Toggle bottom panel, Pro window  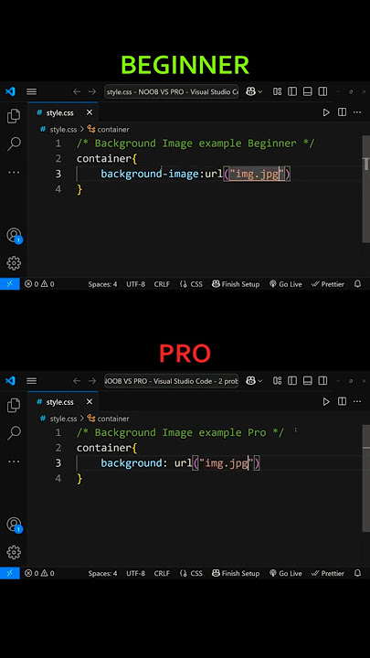tap(308, 380)
